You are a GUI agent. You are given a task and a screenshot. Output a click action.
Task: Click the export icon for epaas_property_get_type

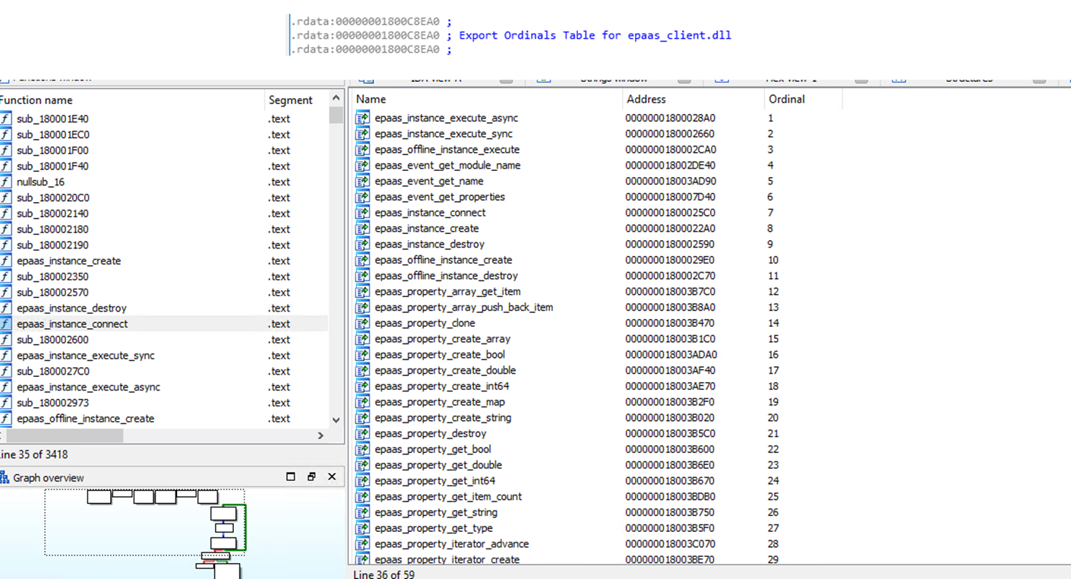tap(362, 528)
